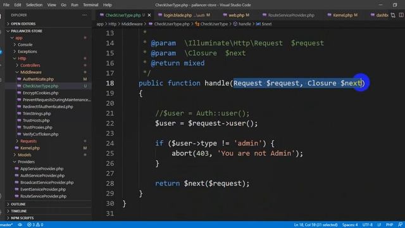Click the compare changes icon in editor toolbar

[393, 15]
